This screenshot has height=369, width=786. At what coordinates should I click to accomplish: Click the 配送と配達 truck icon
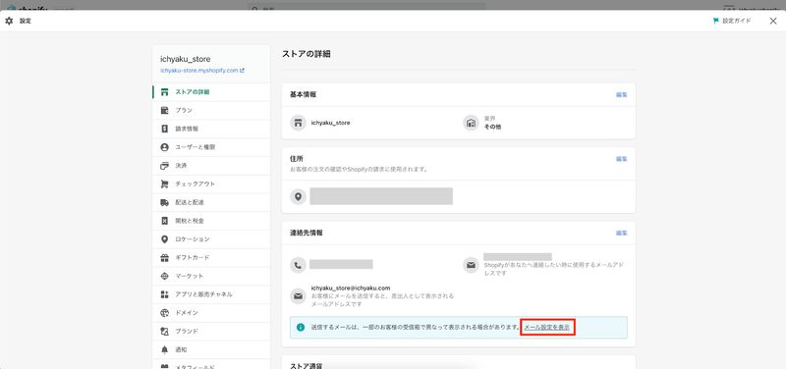click(164, 202)
